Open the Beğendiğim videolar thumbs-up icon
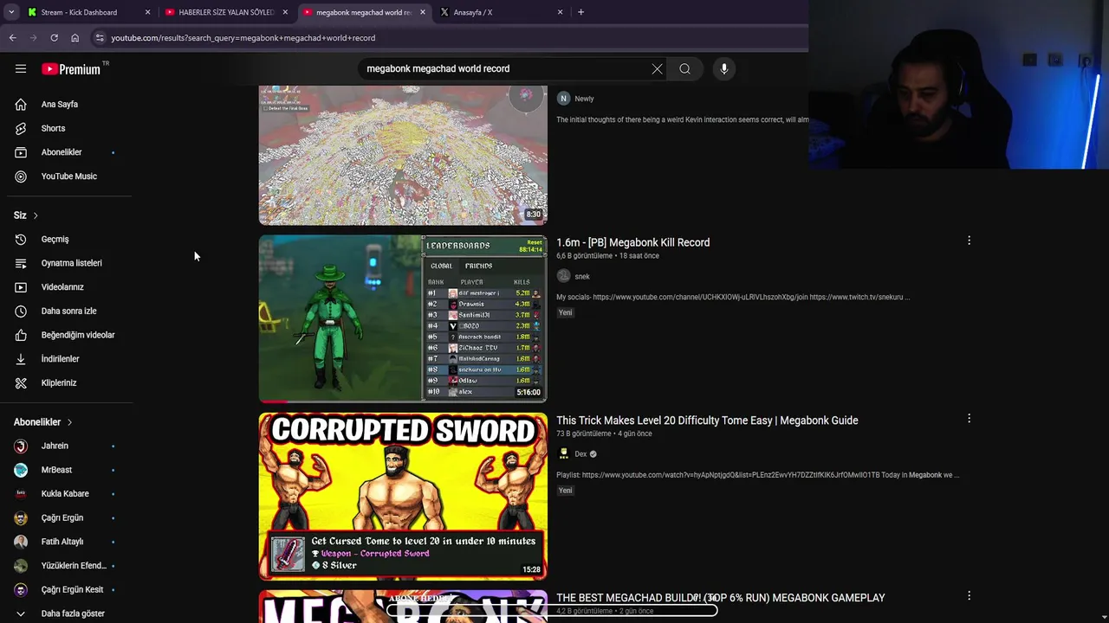 click(21, 335)
